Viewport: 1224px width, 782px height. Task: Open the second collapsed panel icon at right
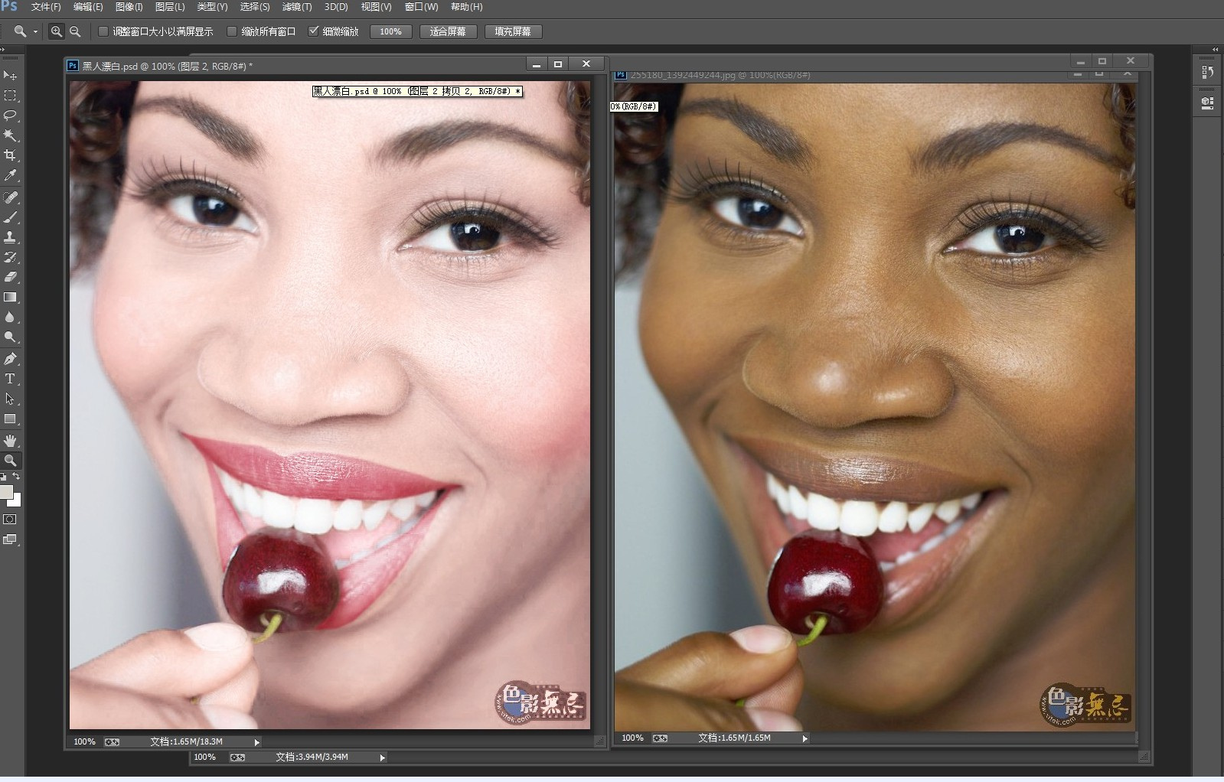click(x=1208, y=103)
